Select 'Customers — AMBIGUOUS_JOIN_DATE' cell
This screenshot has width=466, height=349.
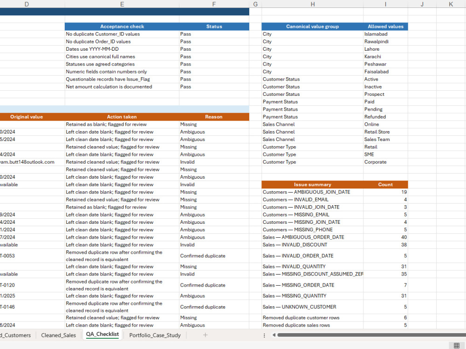click(x=312, y=192)
